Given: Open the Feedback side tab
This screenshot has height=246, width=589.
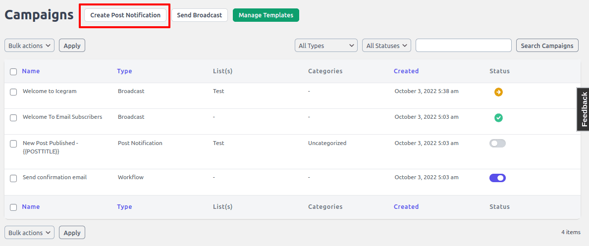Looking at the screenshot, I should (x=583, y=109).
